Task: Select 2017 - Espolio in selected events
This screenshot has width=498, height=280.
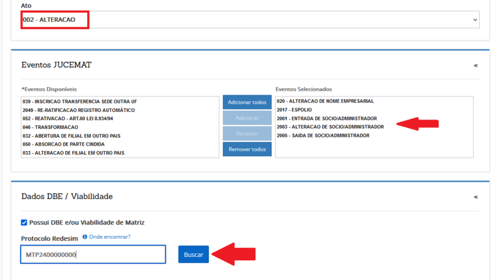Action: 294,110
